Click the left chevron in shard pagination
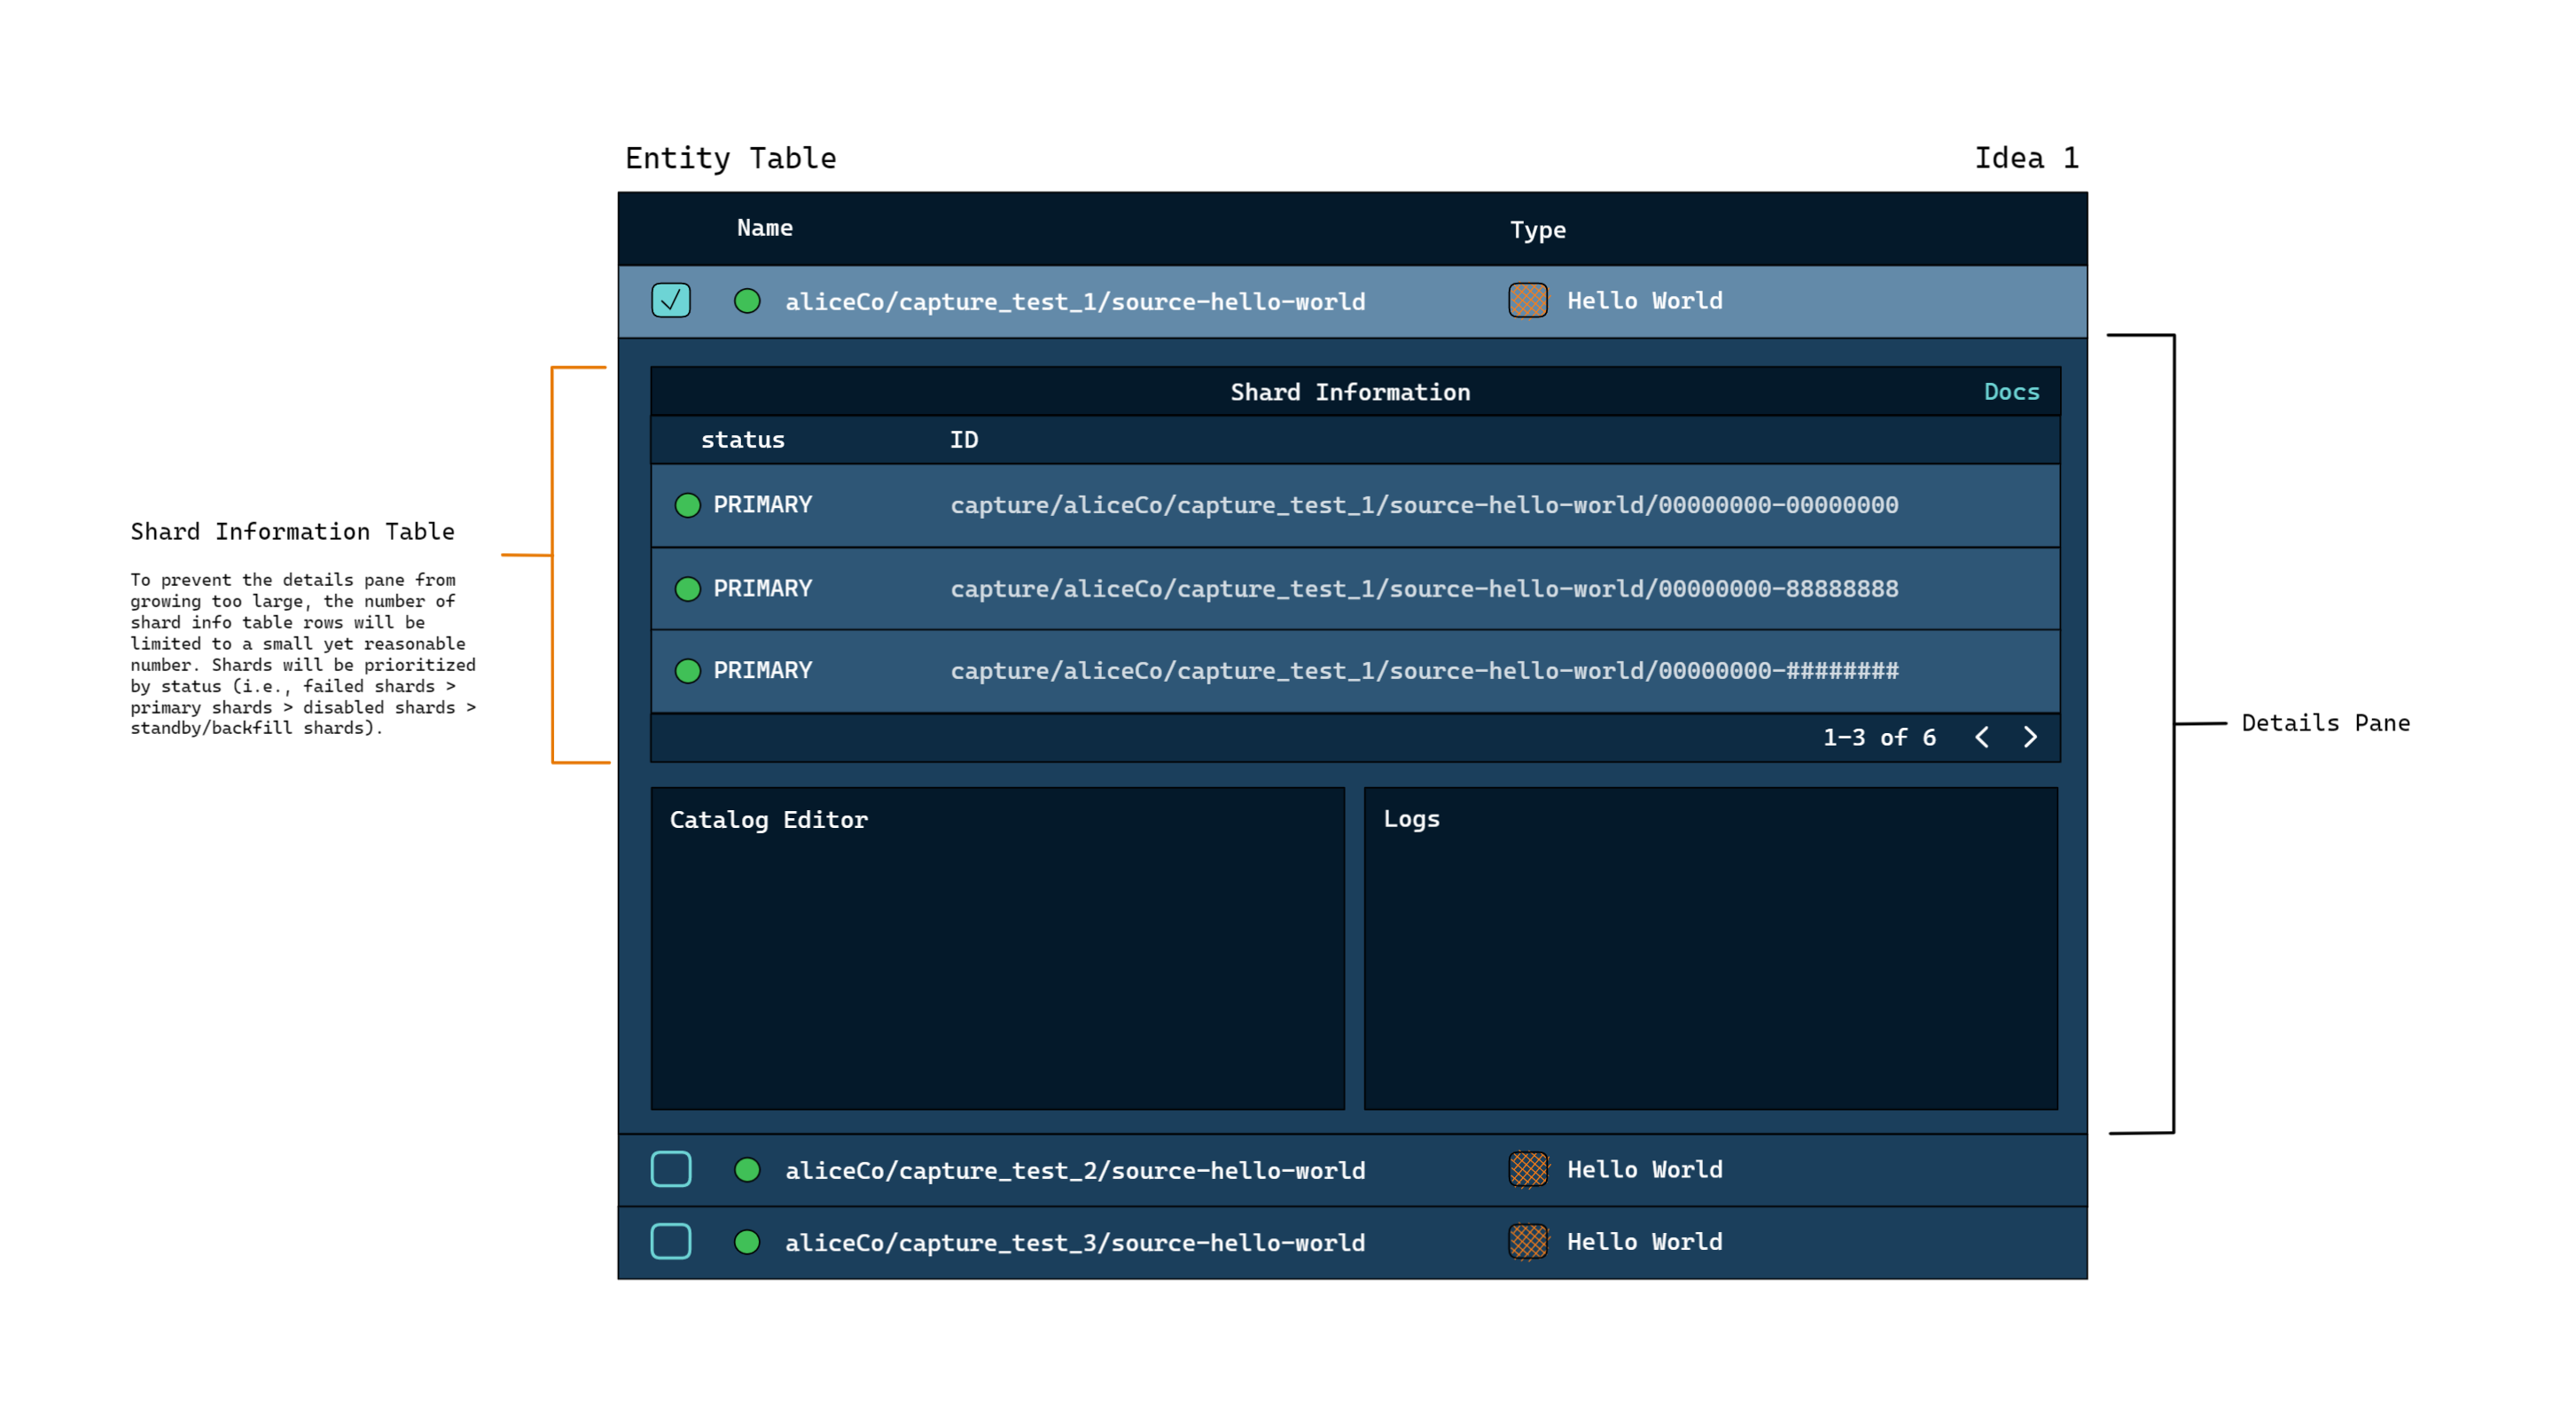This screenshot has height=1405, width=2576. pyautogui.click(x=1981, y=737)
